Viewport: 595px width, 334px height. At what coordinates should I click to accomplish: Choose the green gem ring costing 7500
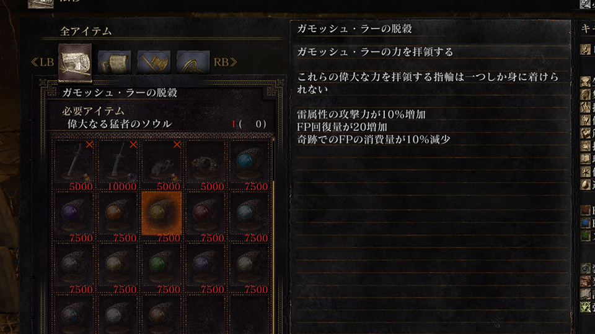tap(162, 268)
